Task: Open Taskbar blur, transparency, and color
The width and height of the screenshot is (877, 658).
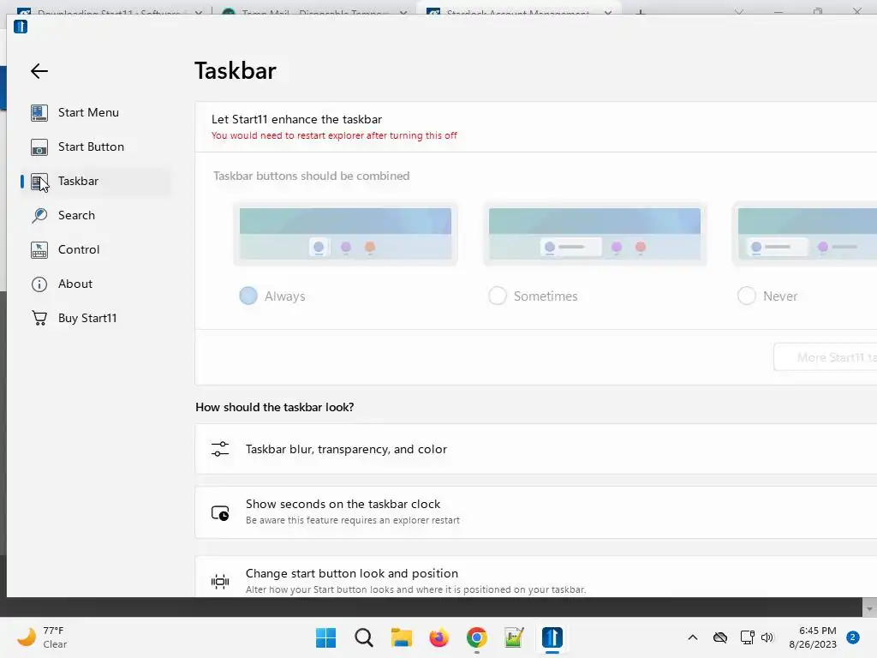Action: tap(536, 449)
